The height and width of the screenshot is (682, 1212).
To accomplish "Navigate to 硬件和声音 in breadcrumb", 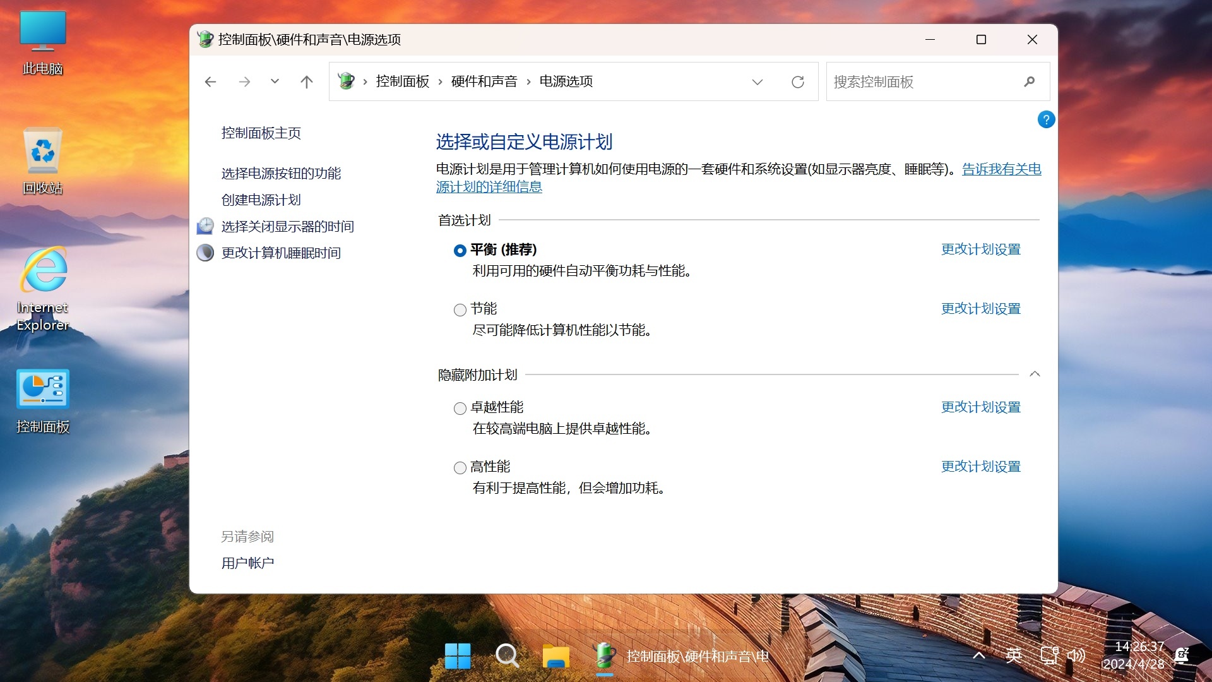I will coord(483,81).
